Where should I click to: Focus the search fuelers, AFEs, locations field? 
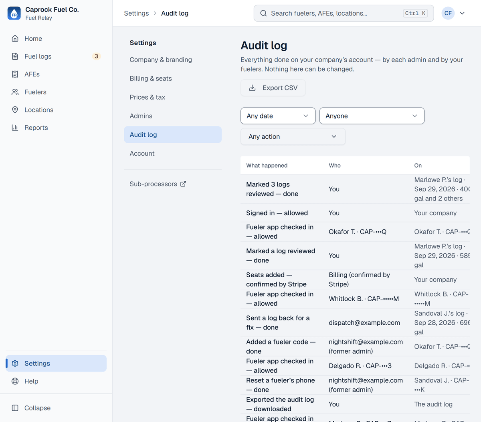[344, 13]
